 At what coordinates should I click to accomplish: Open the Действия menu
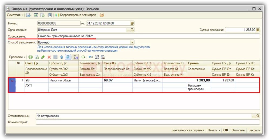[15, 15]
